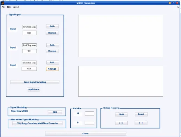Open the Help menu
181x137 pixels.
point(9,7)
